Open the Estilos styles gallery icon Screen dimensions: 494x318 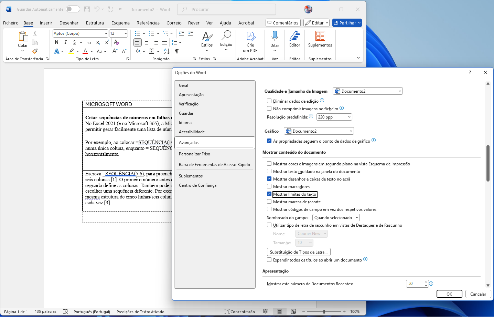(207, 36)
